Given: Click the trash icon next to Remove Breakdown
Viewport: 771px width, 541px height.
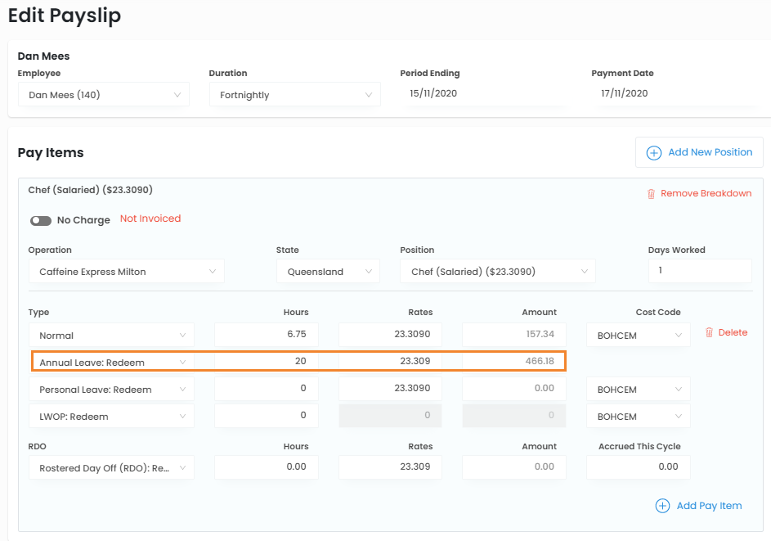Looking at the screenshot, I should pos(651,194).
